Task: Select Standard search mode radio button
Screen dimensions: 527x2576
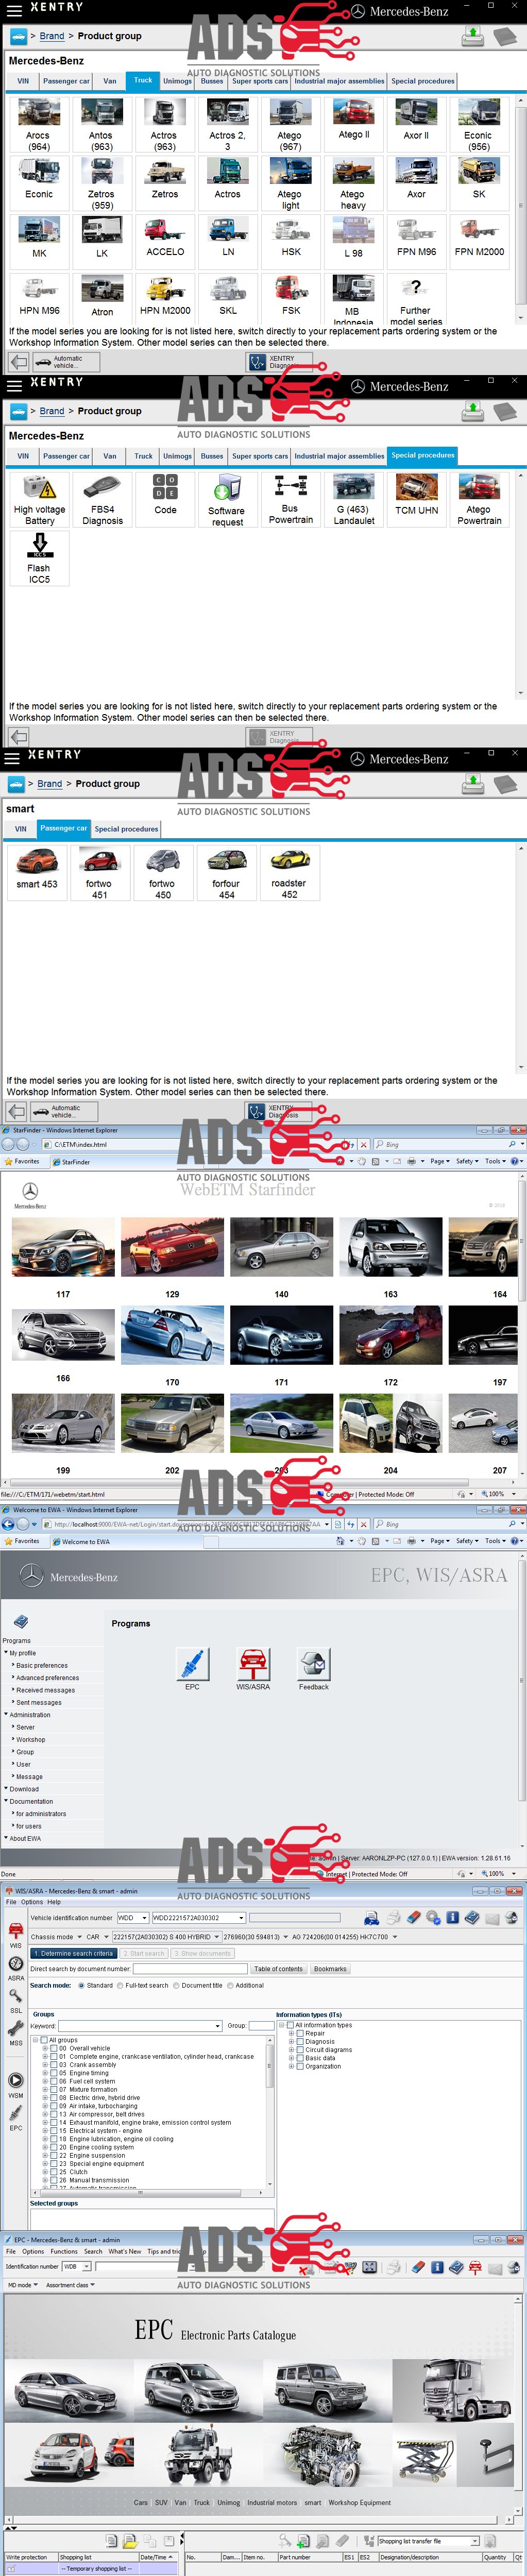Action: click(x=81, y=1985)
